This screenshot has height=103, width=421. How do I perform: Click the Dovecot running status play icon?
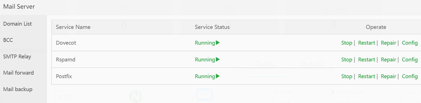coord(217,43)
